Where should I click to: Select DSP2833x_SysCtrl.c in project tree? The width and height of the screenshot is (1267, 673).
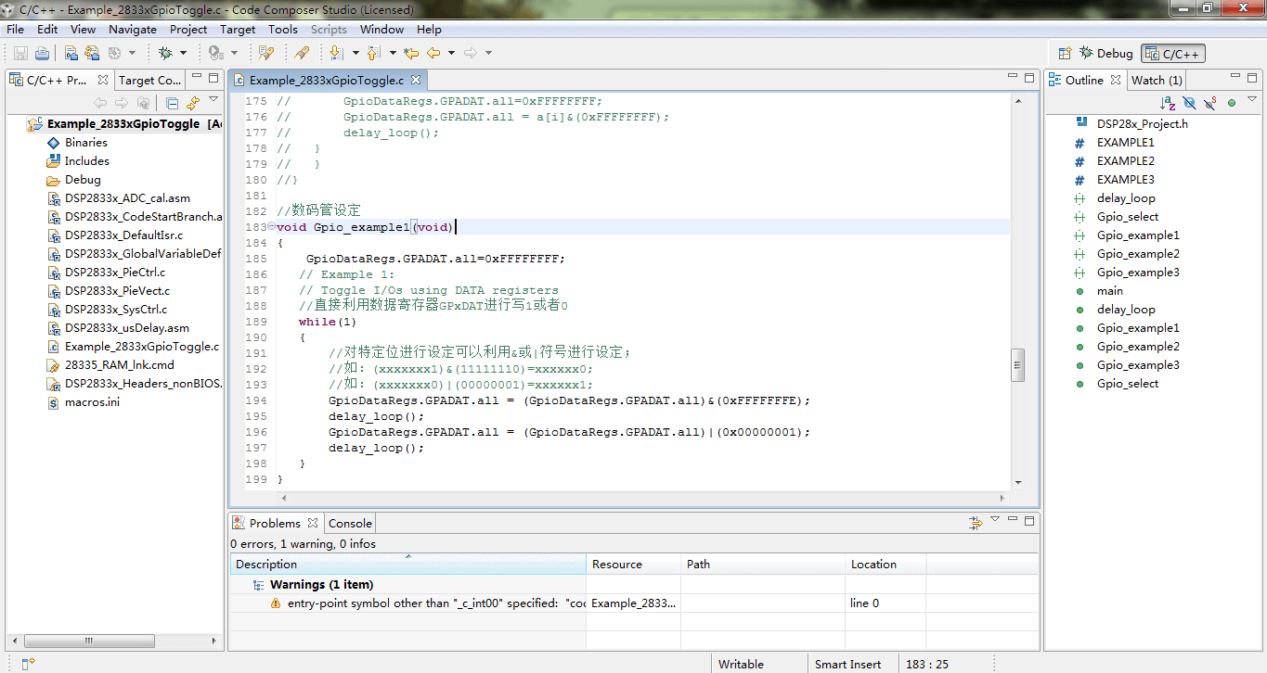coord(116,310)
